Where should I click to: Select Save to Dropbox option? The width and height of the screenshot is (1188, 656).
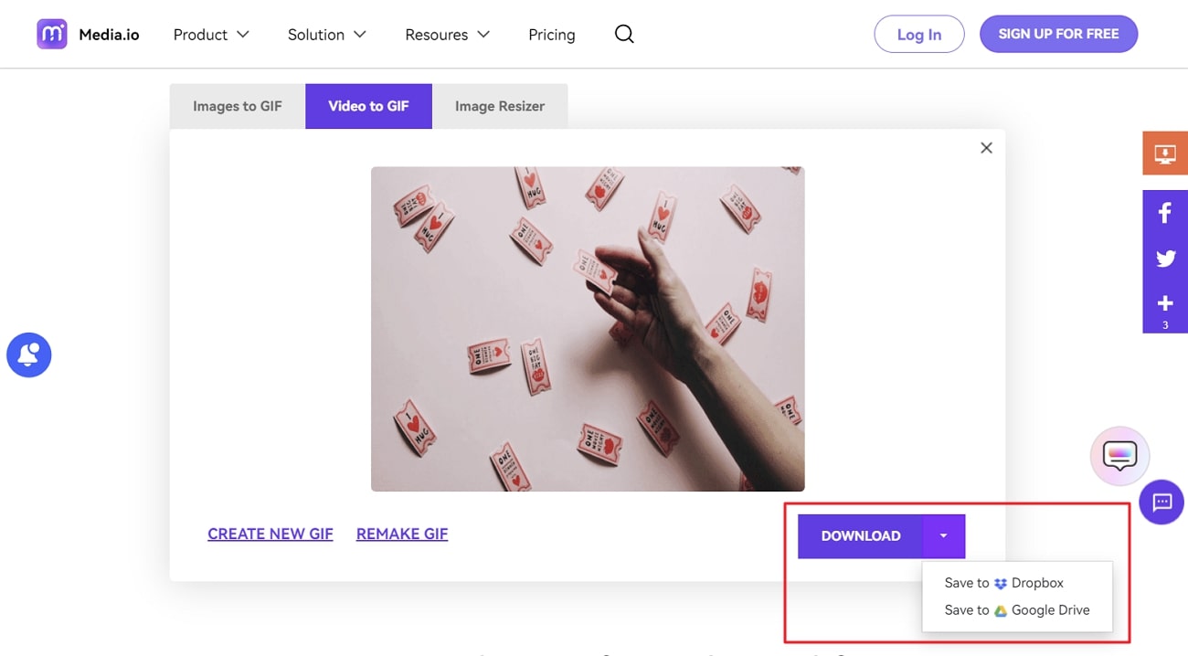click(x=1004, y=583)
